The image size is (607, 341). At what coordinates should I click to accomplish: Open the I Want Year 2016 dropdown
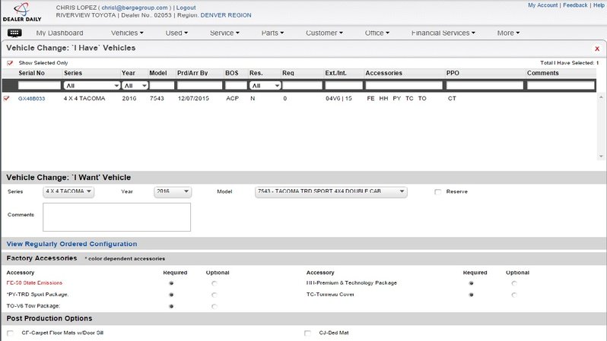pyautogui.click(x=173, y=191)
